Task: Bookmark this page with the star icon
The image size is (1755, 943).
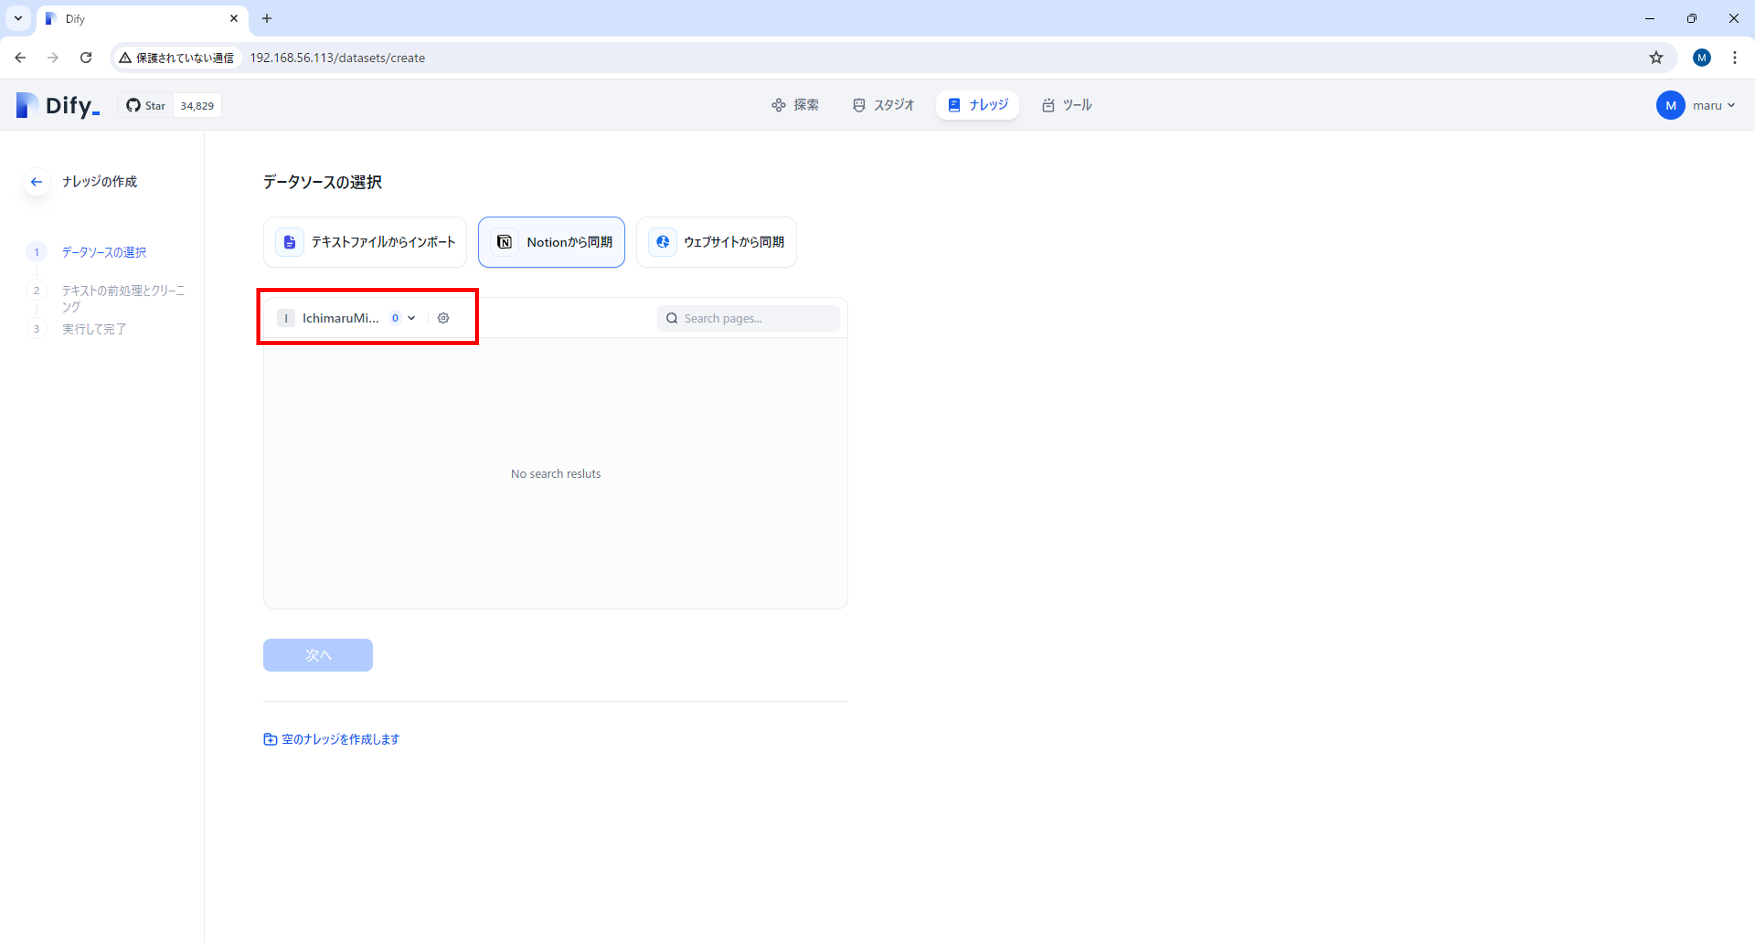Action: (1656, 58)
